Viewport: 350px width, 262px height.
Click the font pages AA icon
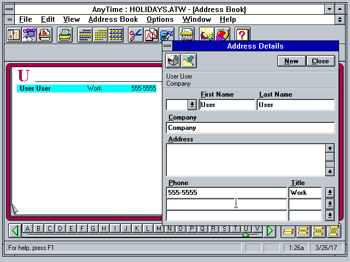(x=151, y=35)
